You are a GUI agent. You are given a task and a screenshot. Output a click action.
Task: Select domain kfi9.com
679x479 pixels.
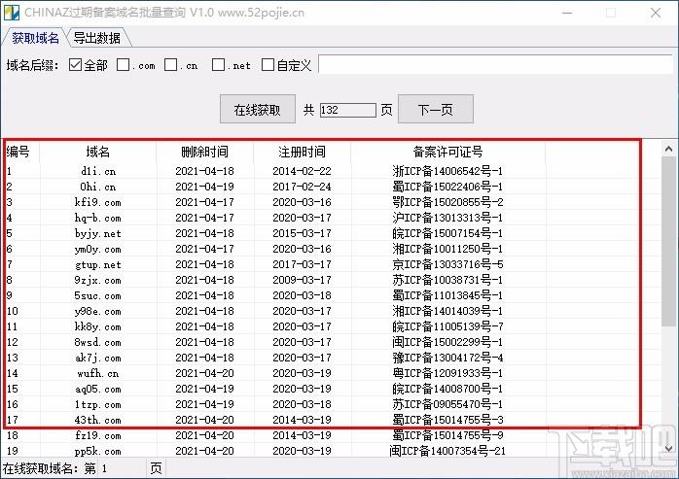[98, 202]
